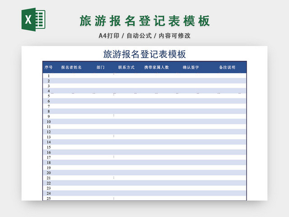Screen dimensions: 289x217
Task: Click the subtitle A4打印 / 自动公式 / 内容可修改
Action: click(144, 36)
